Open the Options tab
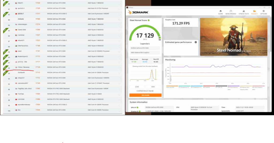The width and height of the screenshot is (274, 143). click(x=264, y=12)
